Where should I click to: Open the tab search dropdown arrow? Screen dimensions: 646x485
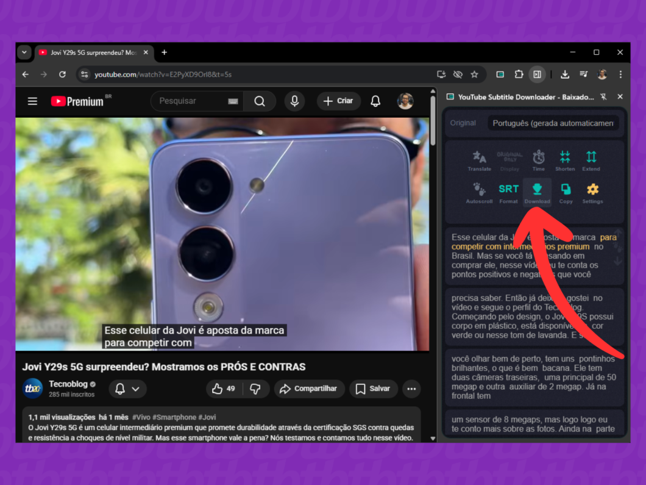[24, 52]
